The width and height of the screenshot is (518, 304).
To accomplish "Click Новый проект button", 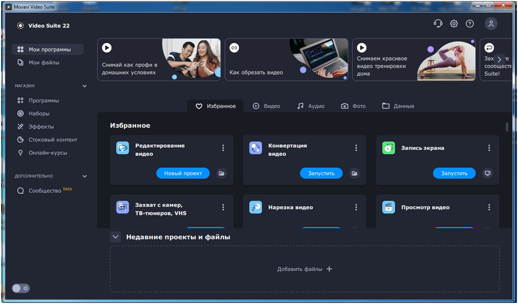I will 183,173.
